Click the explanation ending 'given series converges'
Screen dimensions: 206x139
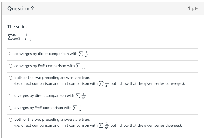[x=99, y=83]
